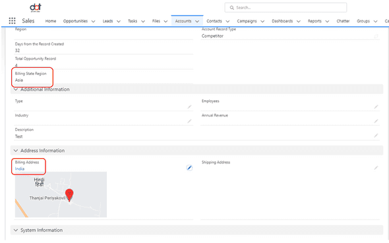Click the red map pin marker
Image resolution: width=389 pixels, height=243 pixels.
pos(69,195)
